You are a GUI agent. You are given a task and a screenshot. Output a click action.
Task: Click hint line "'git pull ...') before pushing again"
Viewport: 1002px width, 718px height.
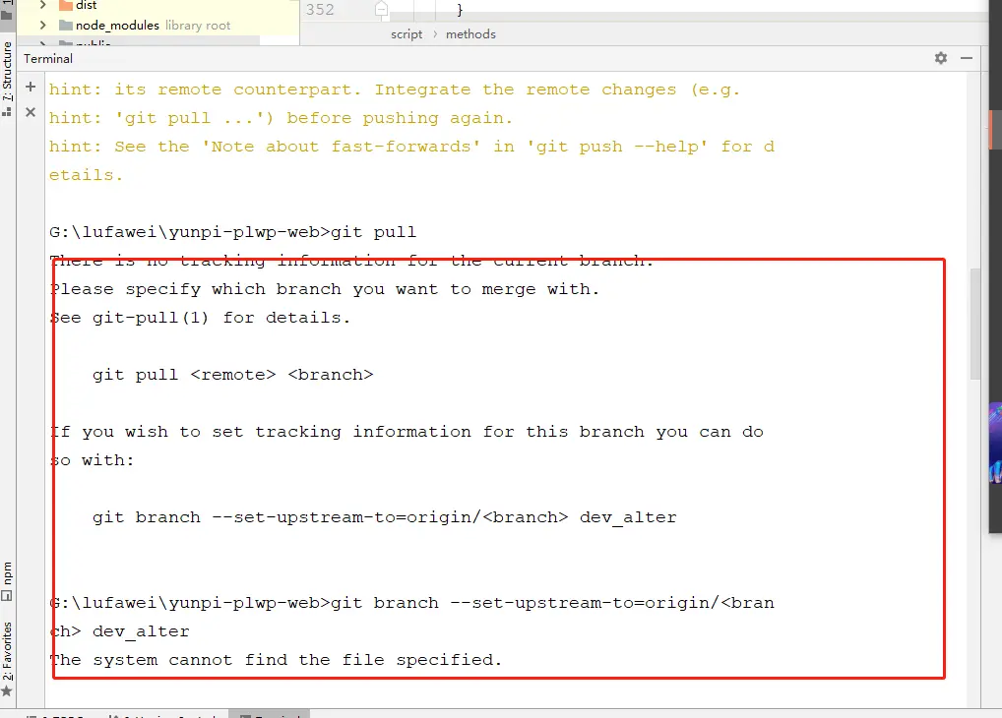tap(281, 118)
